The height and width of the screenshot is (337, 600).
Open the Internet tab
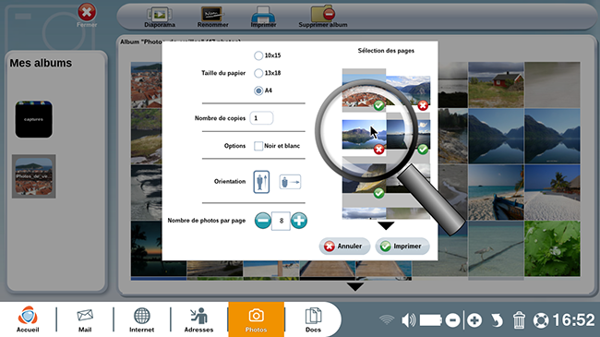(x=141, y=319)
